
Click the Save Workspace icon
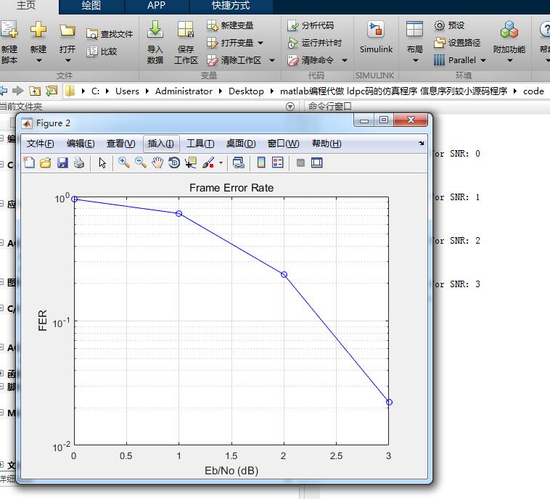(x=186, y=29)
